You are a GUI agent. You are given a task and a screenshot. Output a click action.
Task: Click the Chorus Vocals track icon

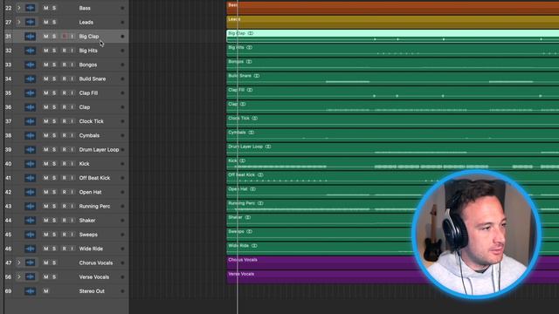point(31,263)
